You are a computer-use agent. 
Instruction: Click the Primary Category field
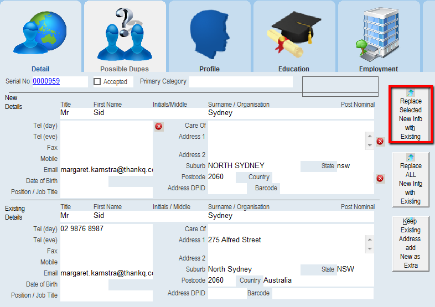coord(241,82)
